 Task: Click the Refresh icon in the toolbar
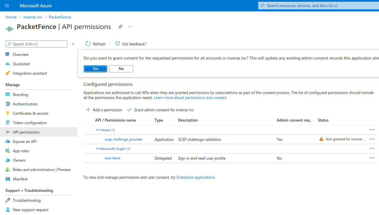88,44
